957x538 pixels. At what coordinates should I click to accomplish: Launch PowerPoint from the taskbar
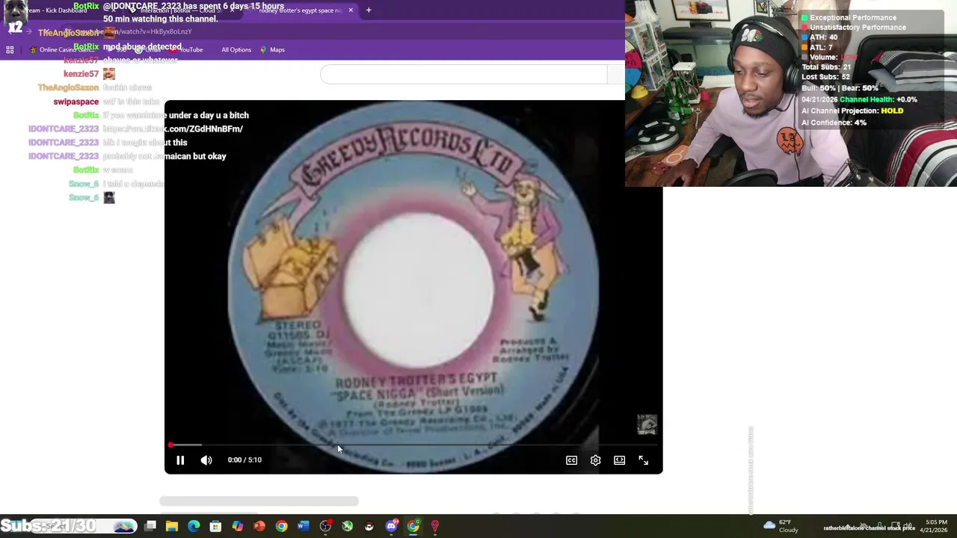(259, 527)
